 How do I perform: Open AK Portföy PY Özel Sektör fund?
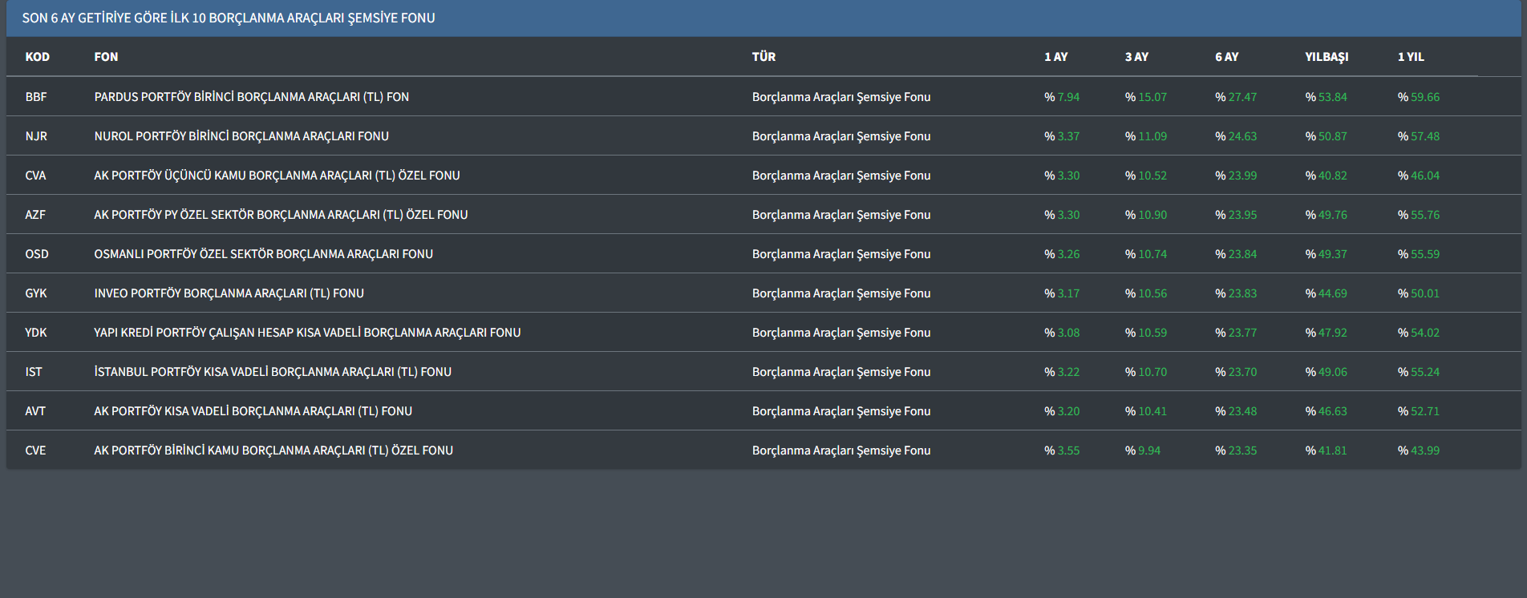tap(281, 215)
